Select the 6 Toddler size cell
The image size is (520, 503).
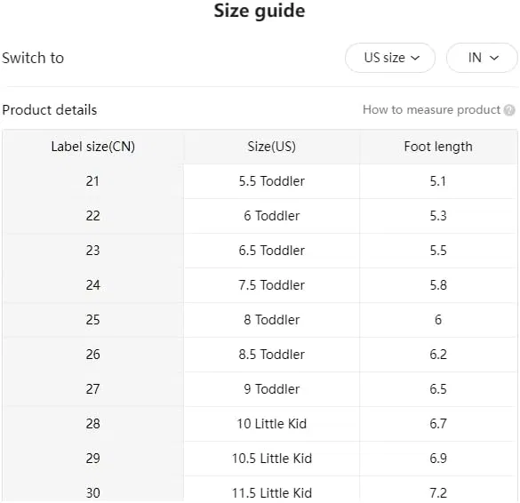(272, 216)
